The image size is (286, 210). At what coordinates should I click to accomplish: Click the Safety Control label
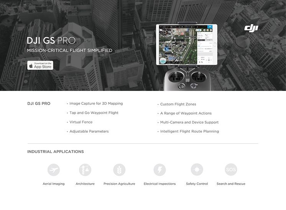(197, 184)
